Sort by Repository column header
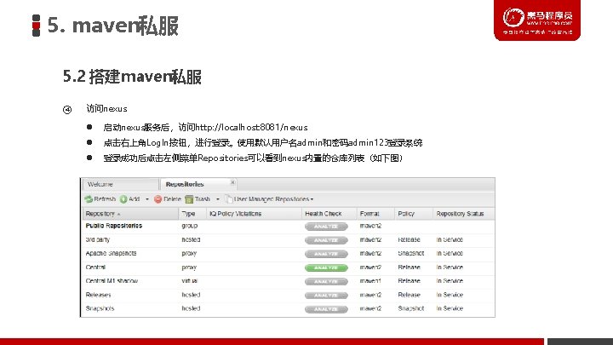 [x=130, y=214]
